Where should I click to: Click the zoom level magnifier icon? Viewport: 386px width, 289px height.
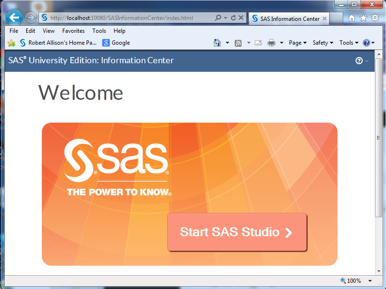point(343,280)
